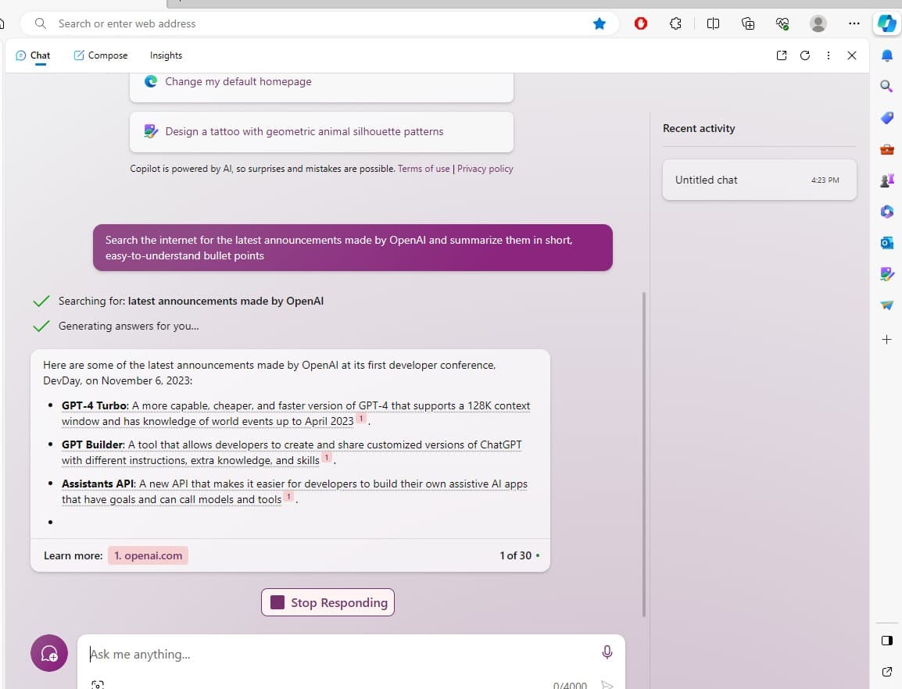This screenshot has height=689, width=902.
Task: Open the Microsoft 365 sidebar icon
Action: point(886,212)
